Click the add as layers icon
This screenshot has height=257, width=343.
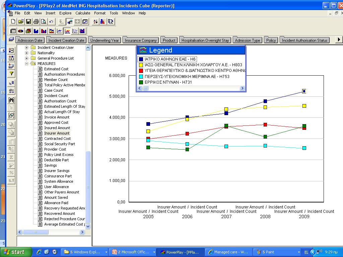coord(11,66)
